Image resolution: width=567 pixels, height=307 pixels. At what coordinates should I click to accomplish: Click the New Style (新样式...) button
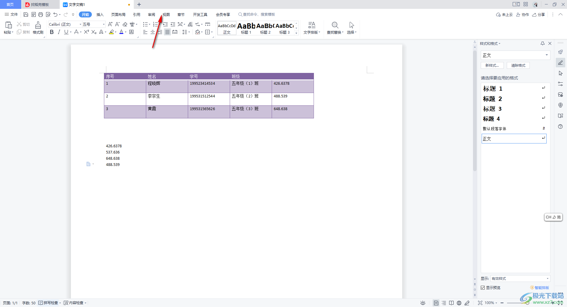[492, 66]
